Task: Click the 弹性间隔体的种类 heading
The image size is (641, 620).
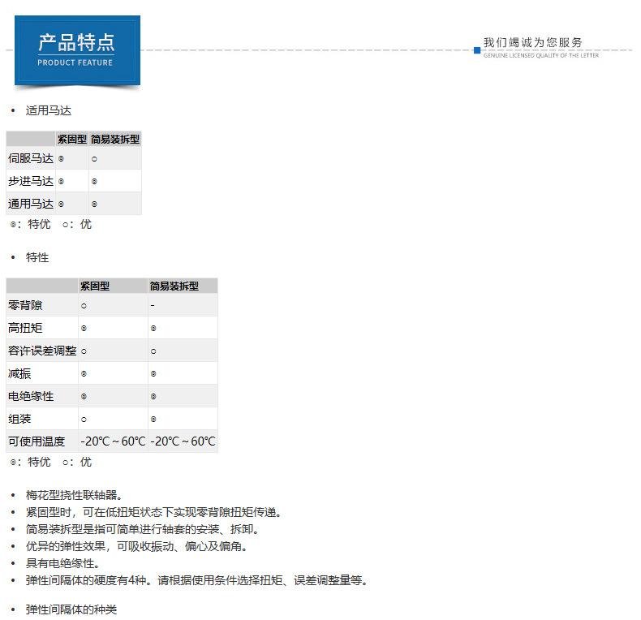Action: (71, 609)
